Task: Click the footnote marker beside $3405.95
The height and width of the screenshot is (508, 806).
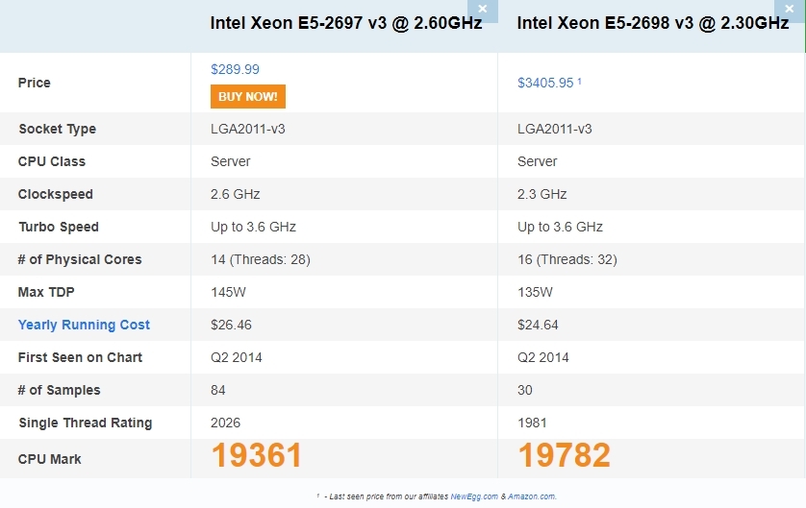Action: 579,82
